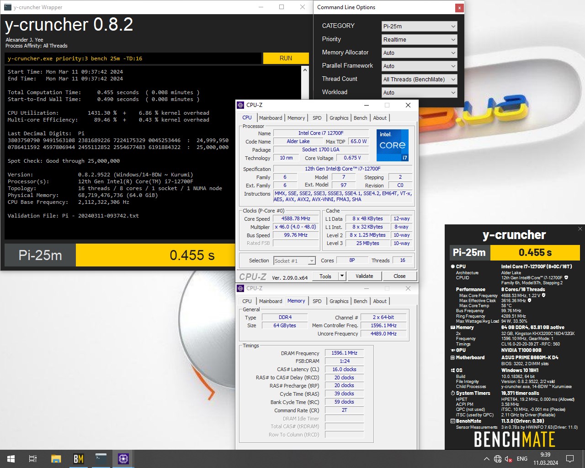Click the CPU-Z taskbar icon
The width and height of the screenshot is (585, 468).
pos(123,459)
